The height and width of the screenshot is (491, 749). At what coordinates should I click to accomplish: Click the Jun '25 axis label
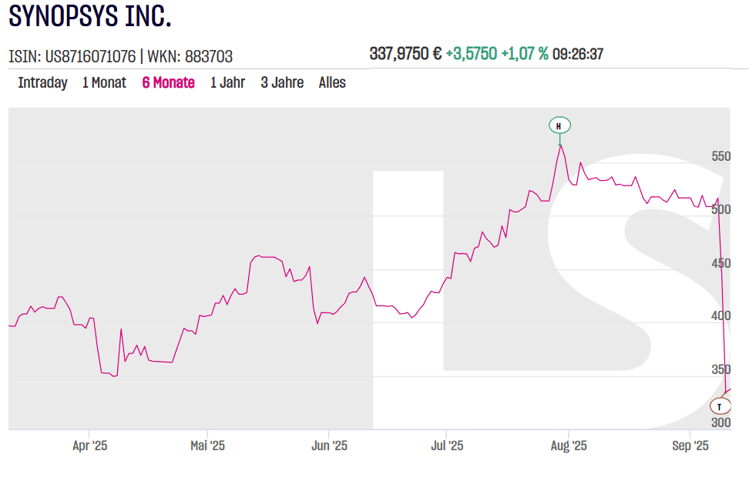(329, 446)
